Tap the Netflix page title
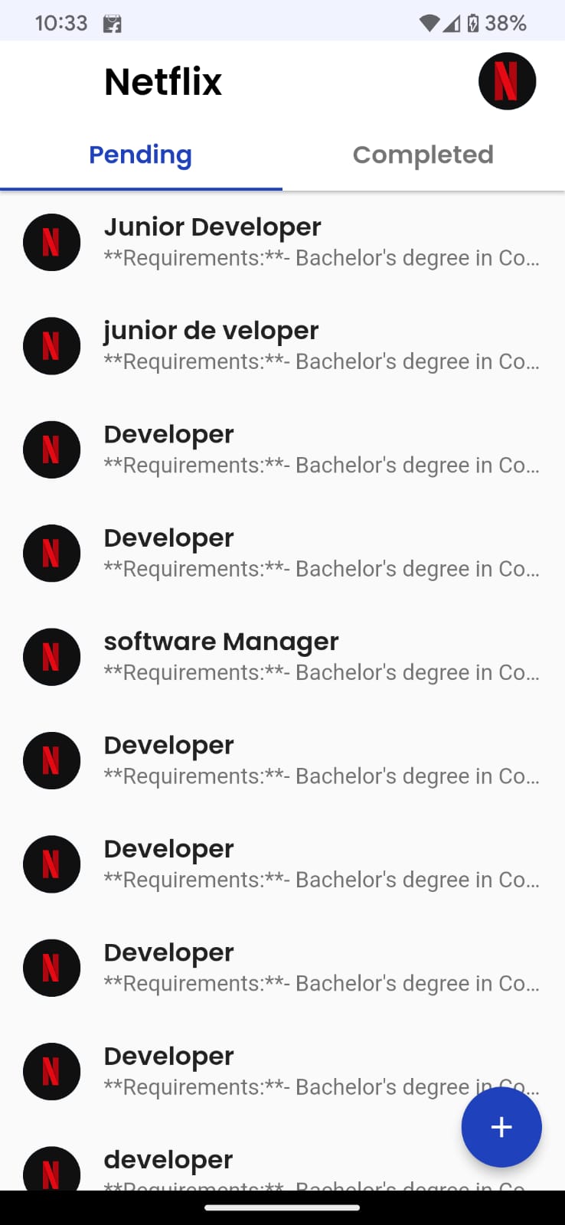The image size is (565, 1225). [x=163, y=81]
